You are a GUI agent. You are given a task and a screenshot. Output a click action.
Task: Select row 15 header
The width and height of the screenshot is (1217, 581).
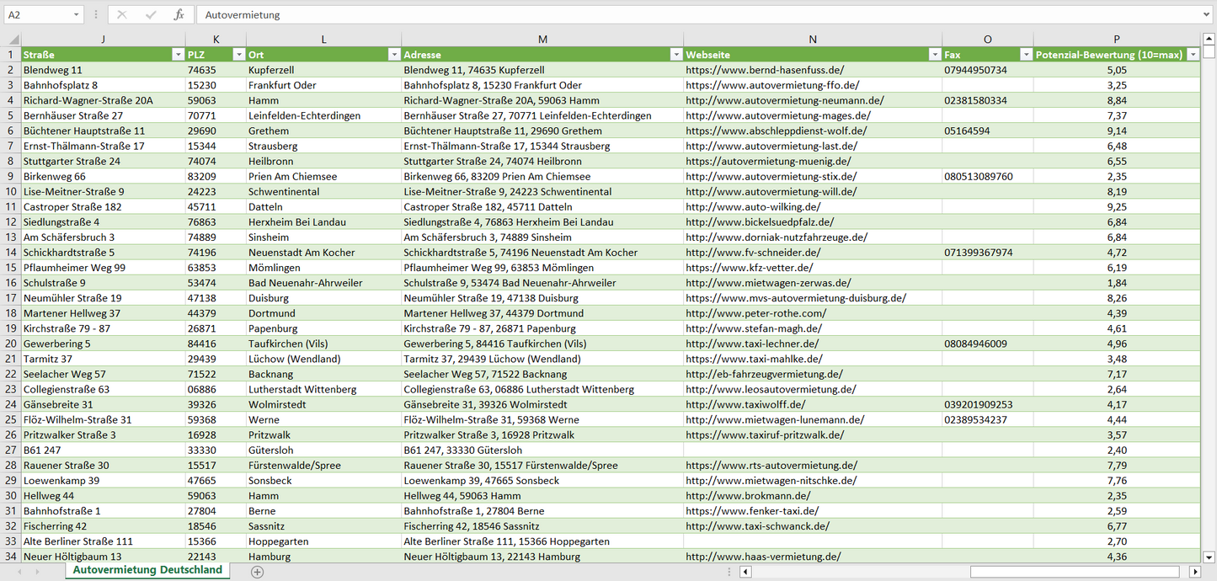click(11, 268)
